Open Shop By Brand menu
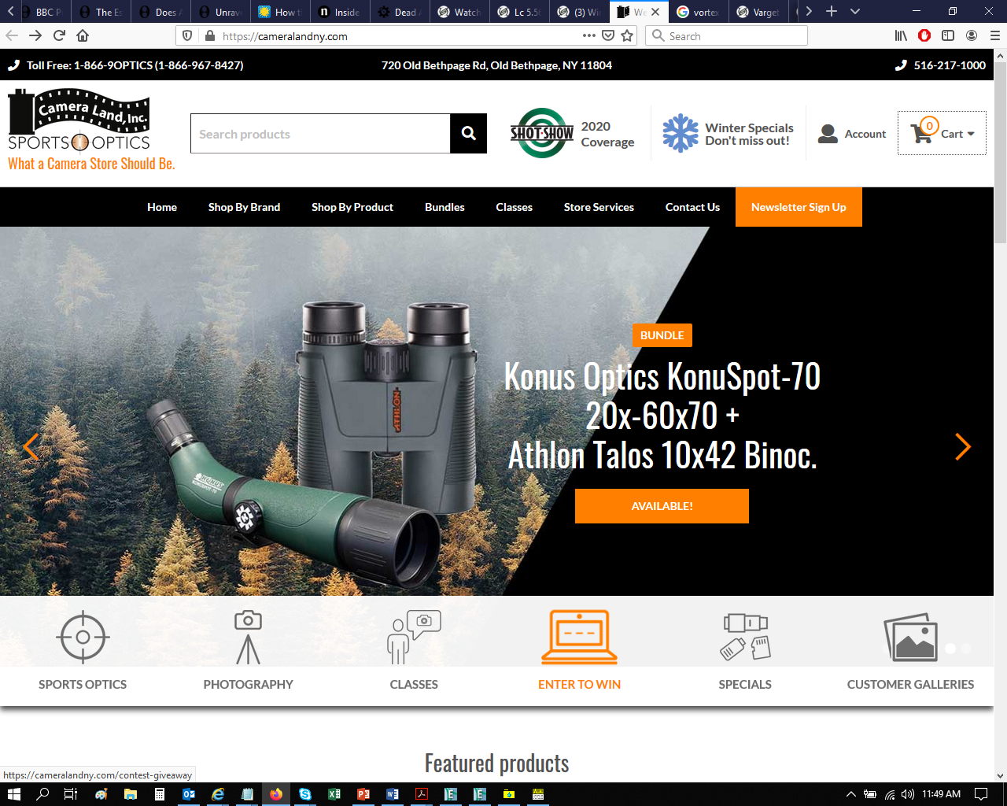The height and width of the screenshot is (806, 1007). (x=244, y=207)
